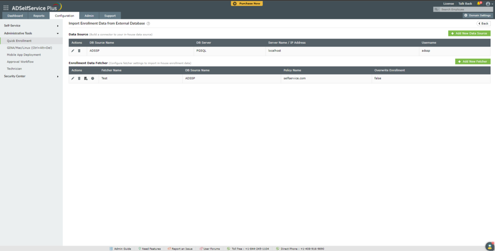Delete the ADSSP data source
This screenshot has height=251, width=495.
[79, 51]
